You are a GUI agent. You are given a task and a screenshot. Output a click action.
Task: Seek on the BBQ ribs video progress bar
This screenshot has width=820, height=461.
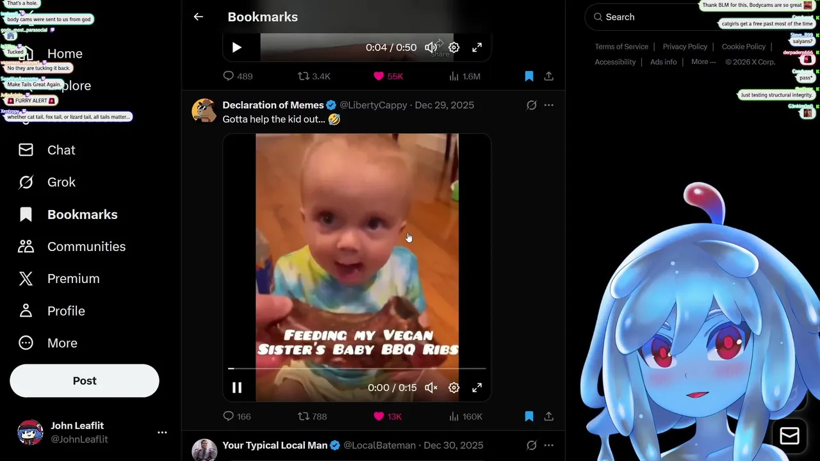tap(357, 369)
